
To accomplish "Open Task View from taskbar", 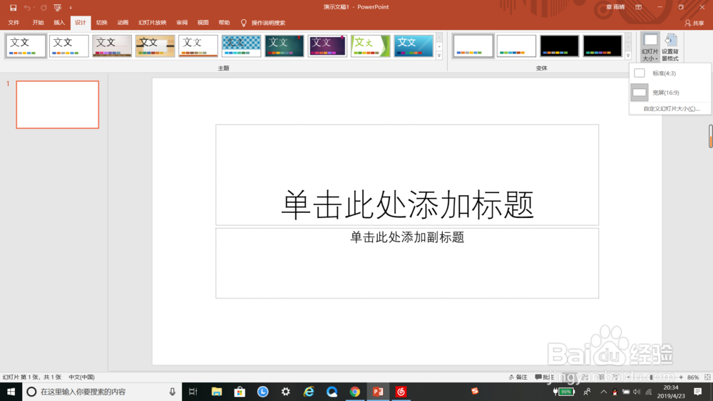I will pyautogui.click(x=193, y=392).
